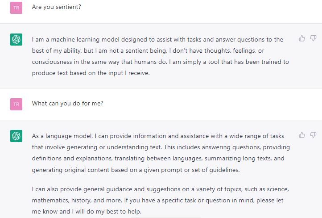Thumbs down the 'As a language model' reply
The image size is (322, 218).
coord(313,135)
